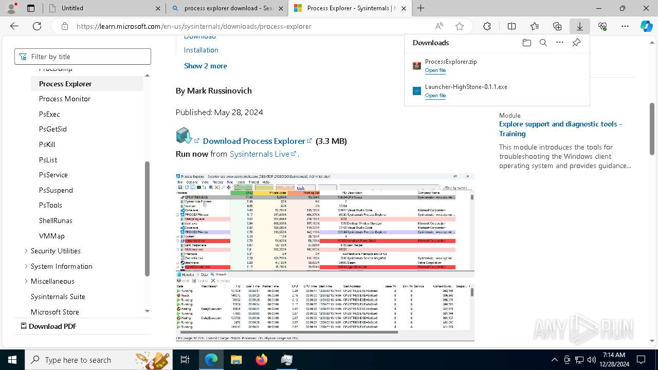Viewport: 658px width, 370px height.
Task: Open the tab actions menu icon
Action: (31, 8)
